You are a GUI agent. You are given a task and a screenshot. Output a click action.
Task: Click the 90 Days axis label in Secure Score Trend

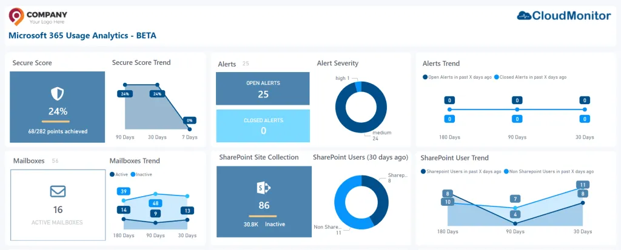pos(125,137)
